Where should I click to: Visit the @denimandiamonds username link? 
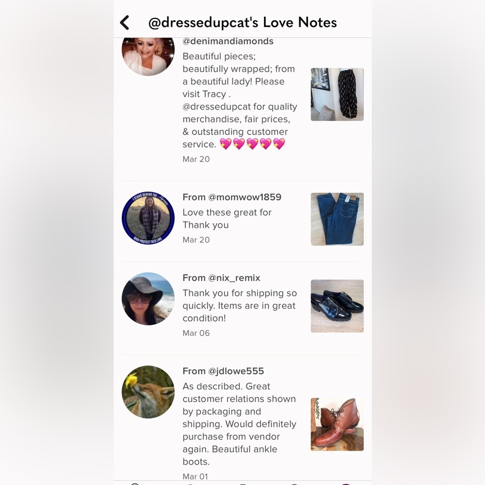click(x=228, y=41)
